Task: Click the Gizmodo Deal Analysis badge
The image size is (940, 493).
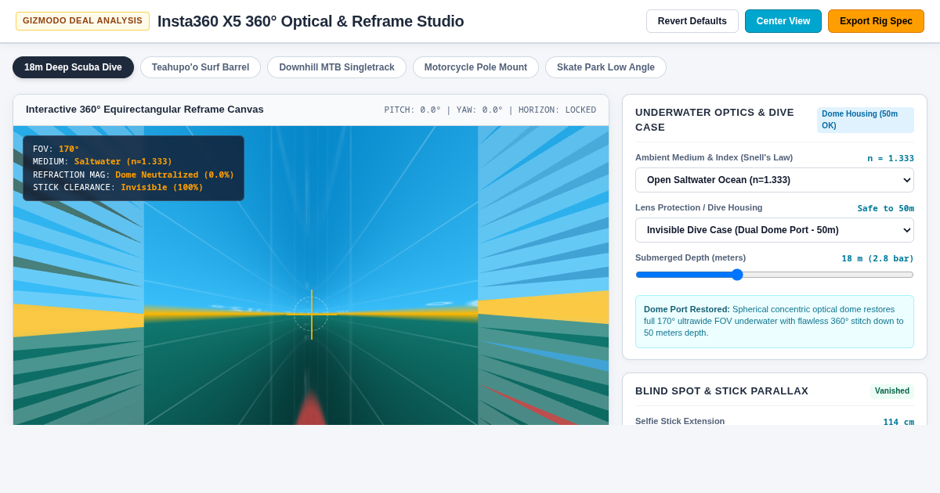Action: (82, 21)
